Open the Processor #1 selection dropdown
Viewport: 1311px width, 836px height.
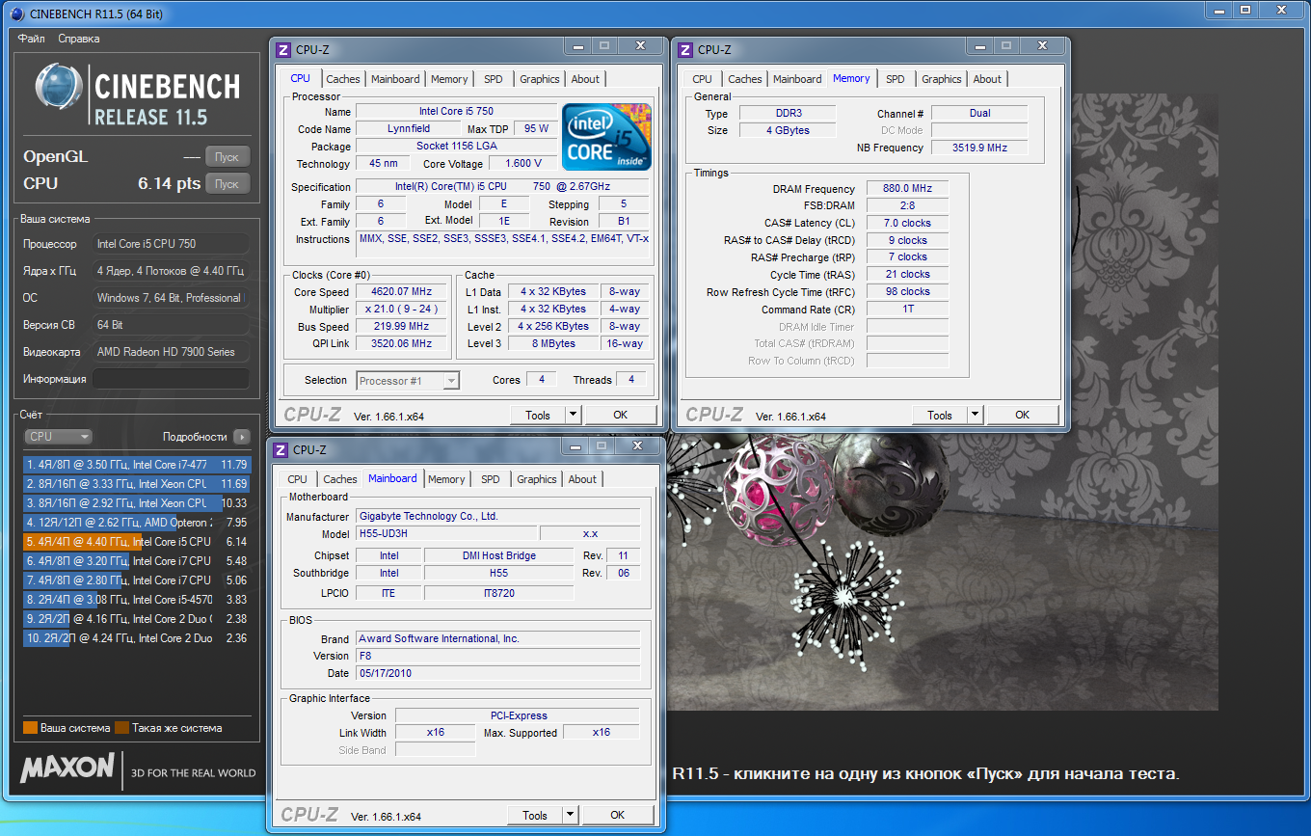click(408, 381)
